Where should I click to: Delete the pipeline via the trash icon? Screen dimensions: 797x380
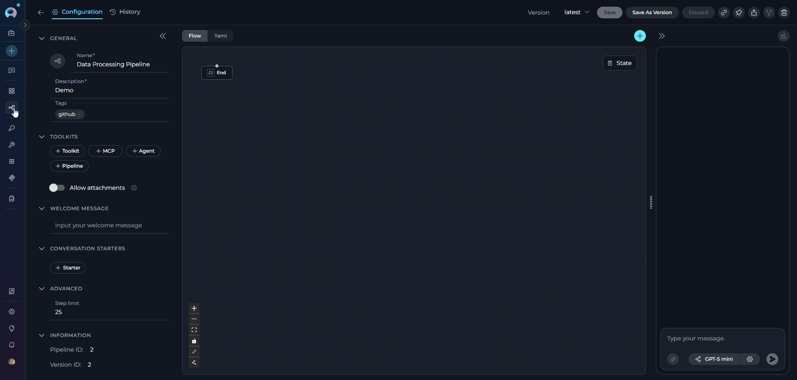click(x=784, y=13)
